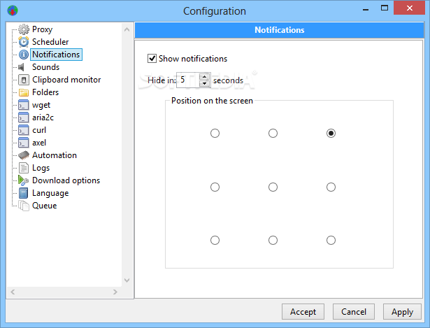This screenshot has height=328, width=430.
Task: Click the aria2c terminal icon
Action: point(24,117)
